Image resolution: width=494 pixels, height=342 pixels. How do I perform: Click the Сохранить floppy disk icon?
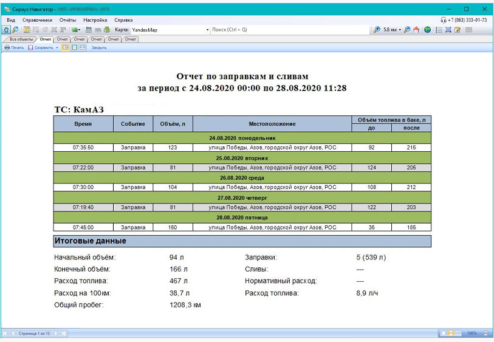coord(30,47)
